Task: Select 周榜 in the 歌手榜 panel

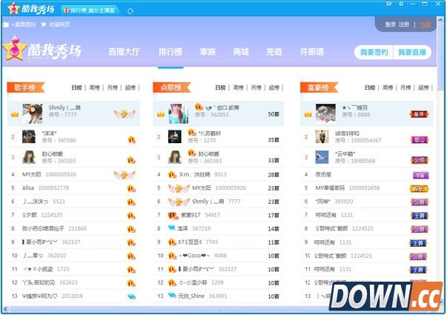Action: [94, 87]
